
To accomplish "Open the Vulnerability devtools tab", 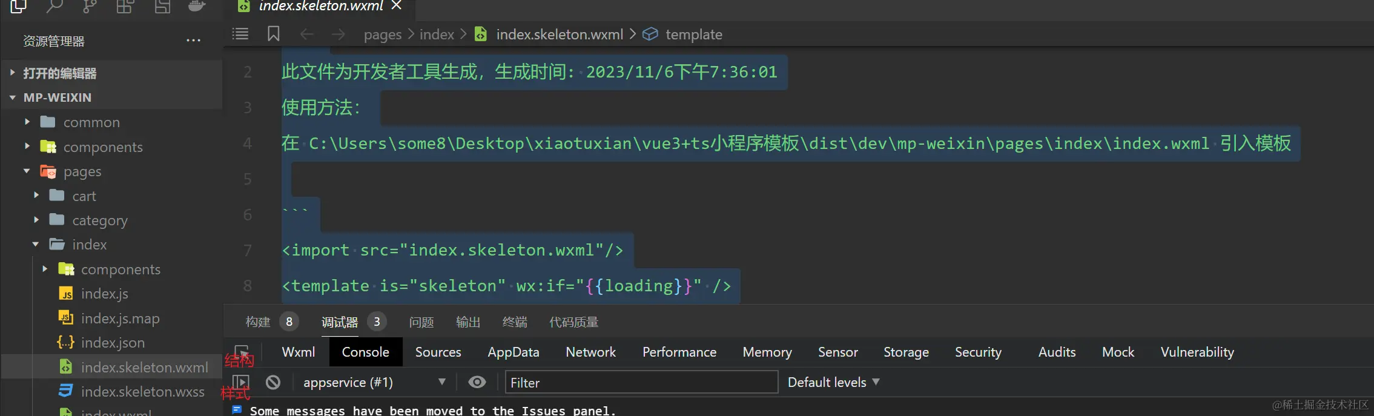I will pyautogui.click(x=1197, y=352).
